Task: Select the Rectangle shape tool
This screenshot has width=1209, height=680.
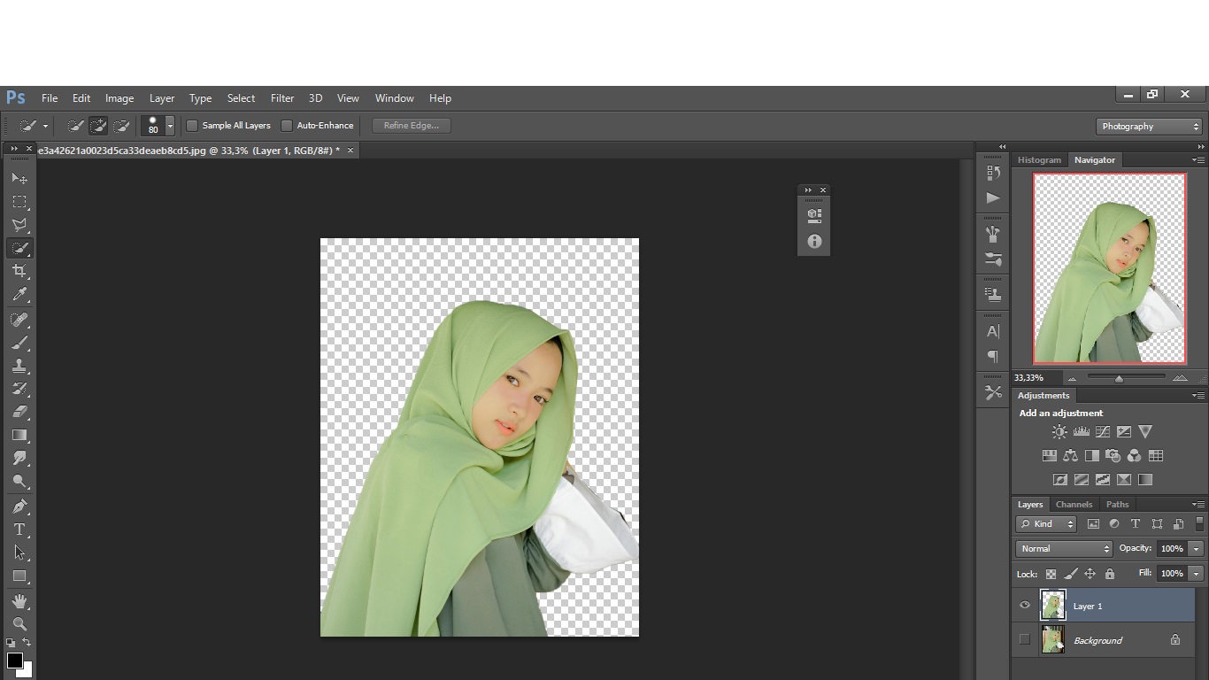Action: click(19, 576)
